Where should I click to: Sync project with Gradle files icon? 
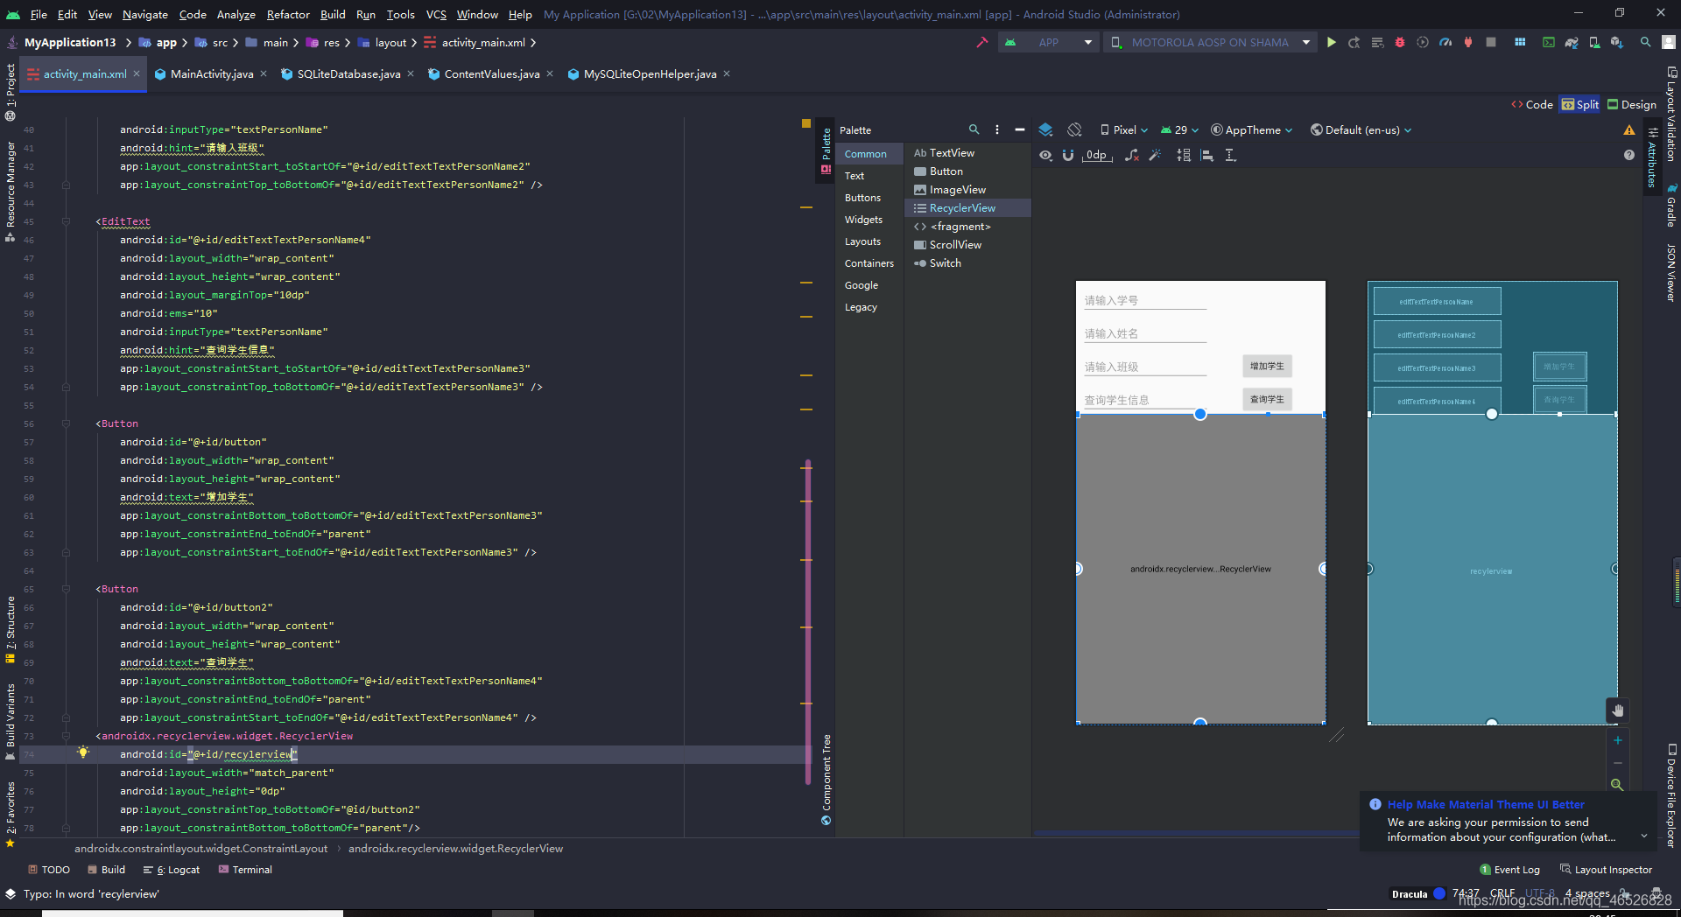pos(1572,42)
